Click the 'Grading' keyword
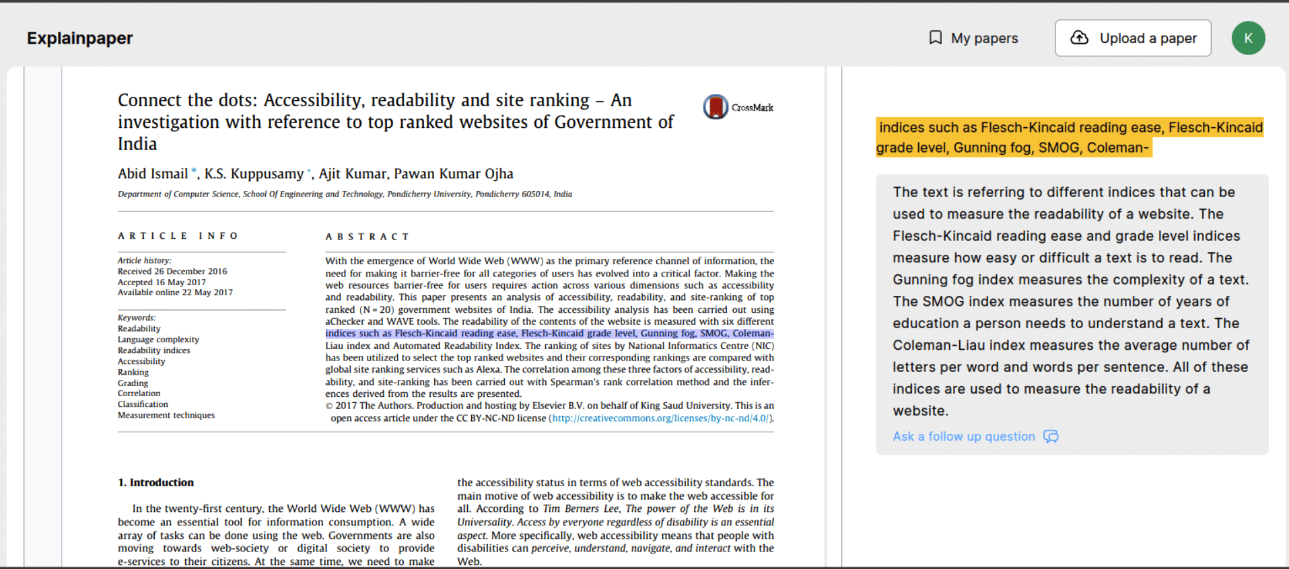Image resolution: width=1289 pixels, height=569 pixels. (x=133, y=383)
